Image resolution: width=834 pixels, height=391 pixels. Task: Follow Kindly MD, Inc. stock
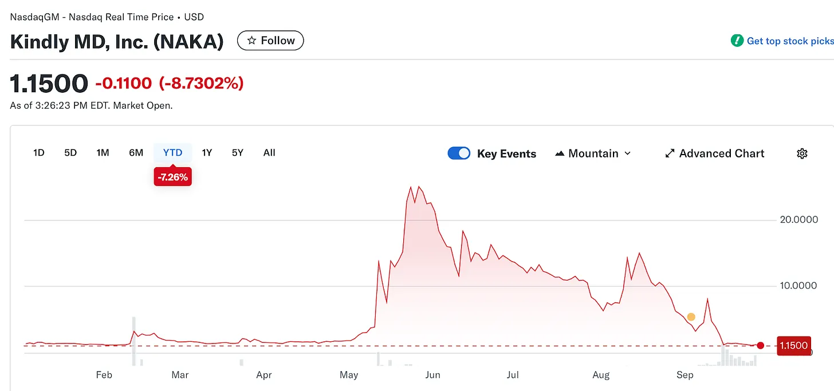coord(270,41)
